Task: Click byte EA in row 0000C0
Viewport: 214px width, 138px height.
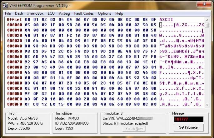Action: point(128,88)
